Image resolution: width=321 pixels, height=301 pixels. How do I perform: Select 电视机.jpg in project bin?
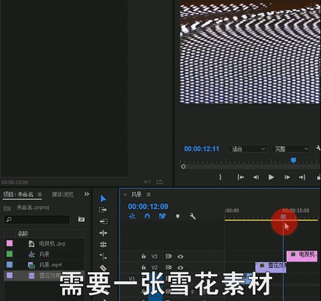pyautogui.click(x=52, y=243)
